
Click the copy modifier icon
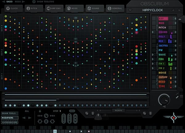pyautogui.click(x=46, y=116)
